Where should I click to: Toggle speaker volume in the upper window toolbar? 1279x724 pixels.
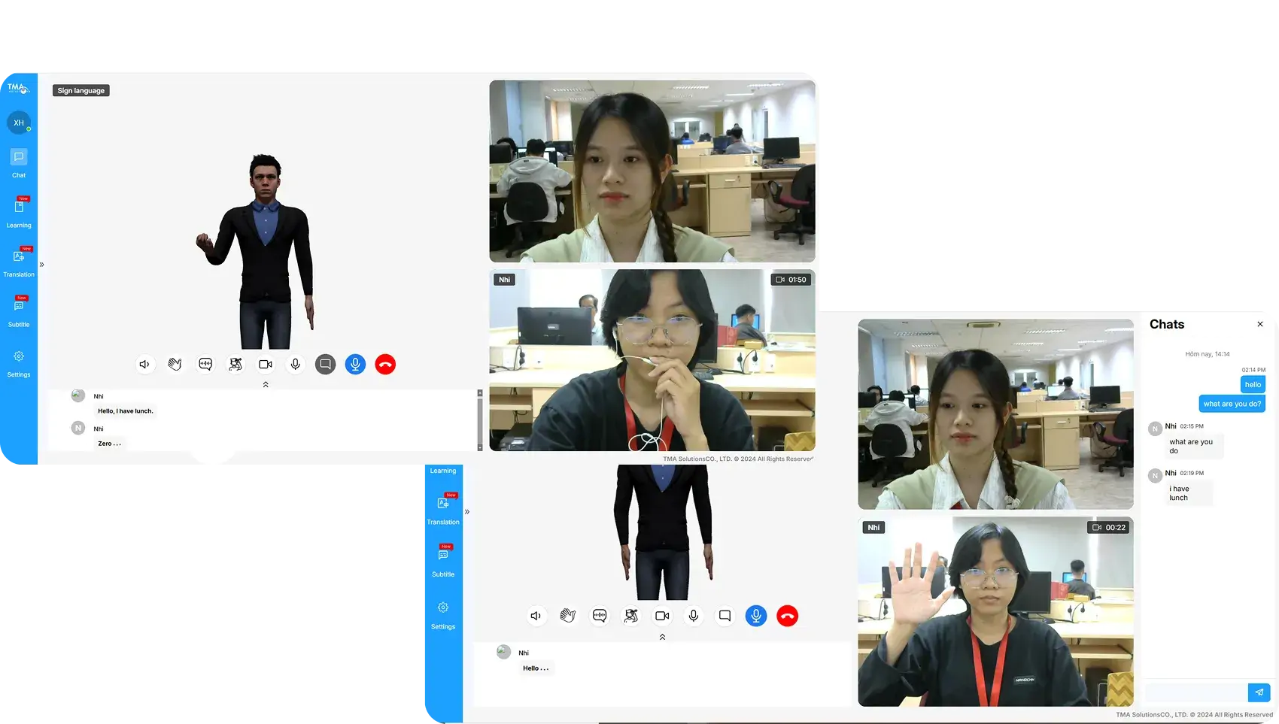[144, 365]
